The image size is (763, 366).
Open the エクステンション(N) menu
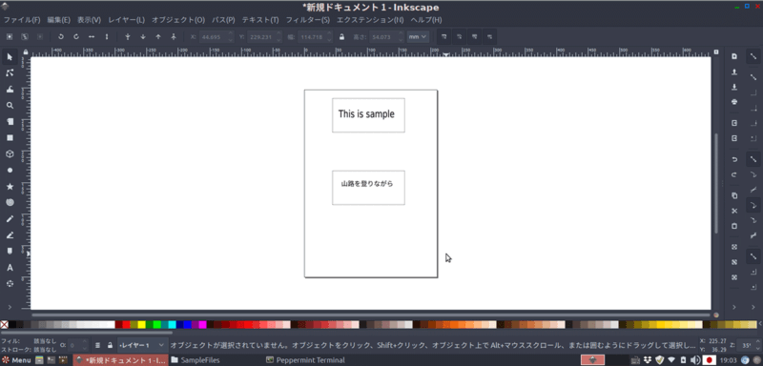(x=370, y=20)
